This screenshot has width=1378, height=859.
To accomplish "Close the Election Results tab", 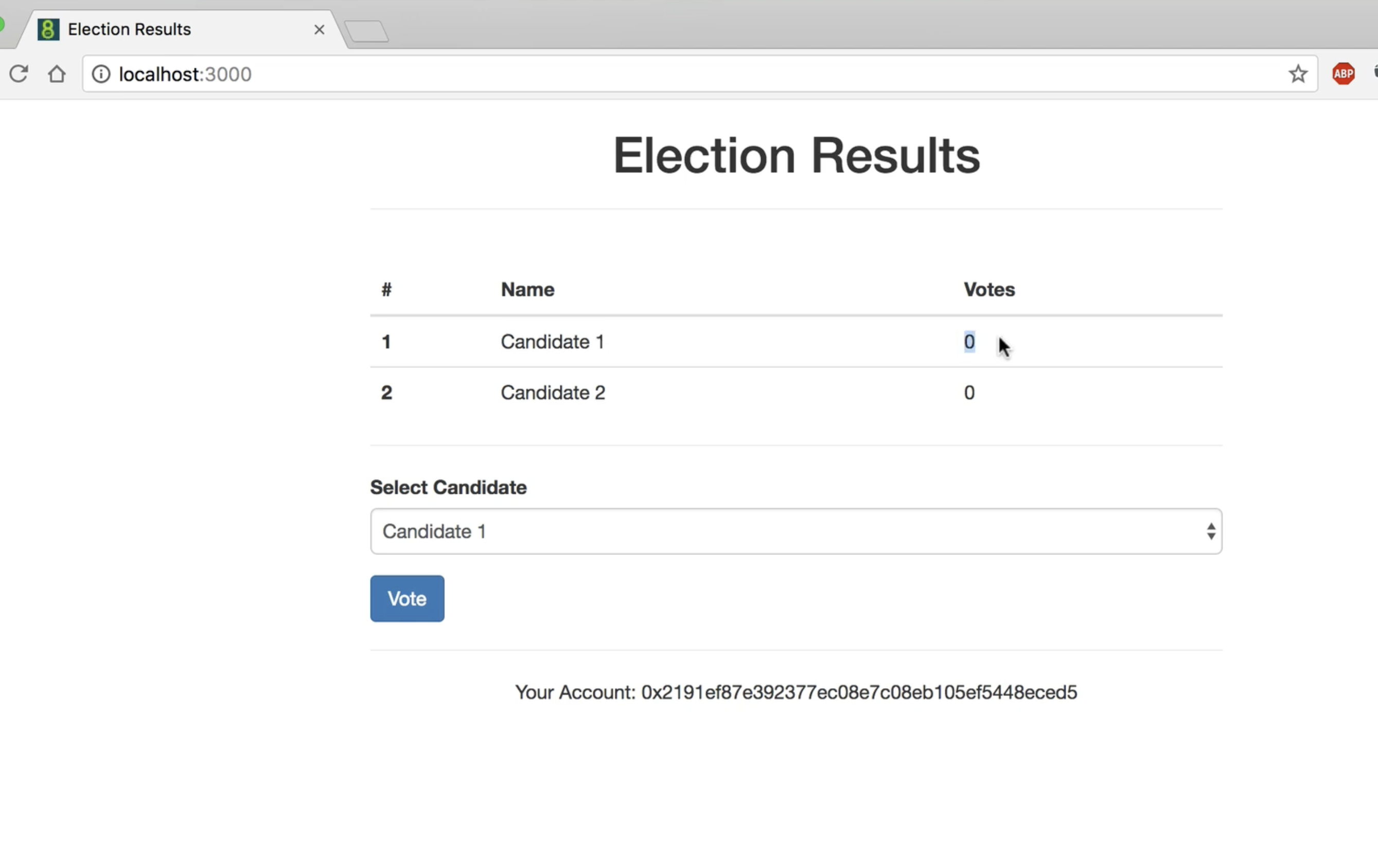I will point(320,29).
